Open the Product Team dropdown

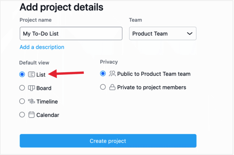pos(163,34)
